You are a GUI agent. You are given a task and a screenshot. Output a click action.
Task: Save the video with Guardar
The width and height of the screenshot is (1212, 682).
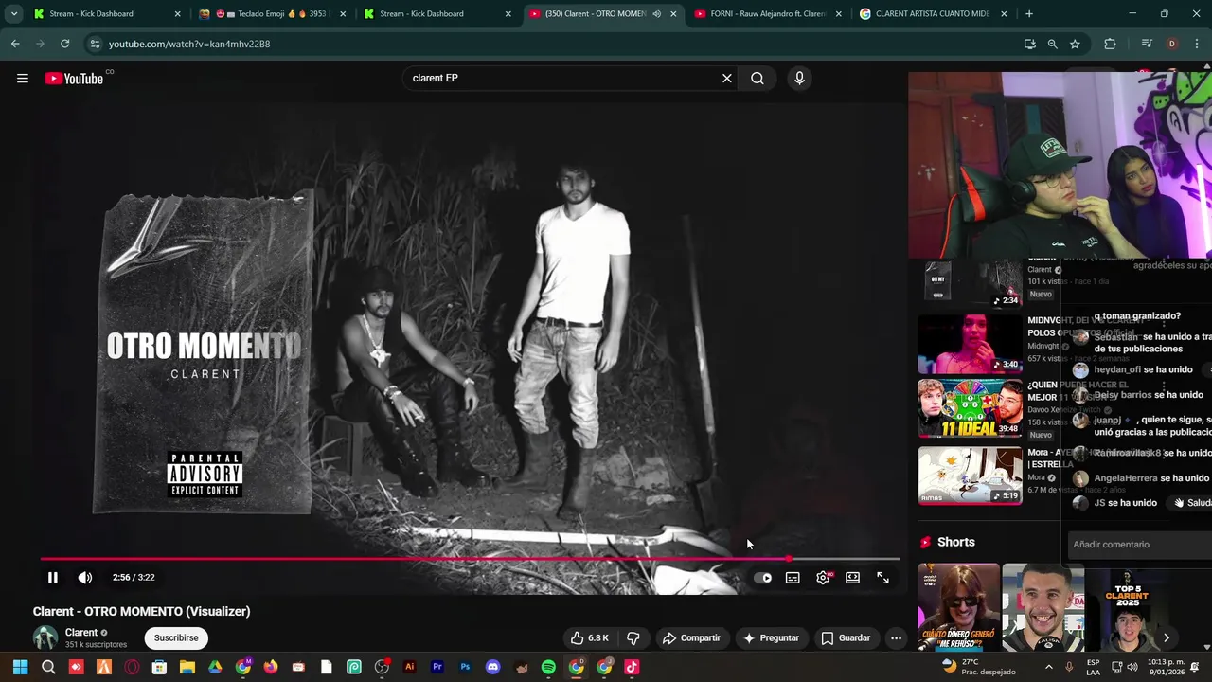click(x=846, y=637)
